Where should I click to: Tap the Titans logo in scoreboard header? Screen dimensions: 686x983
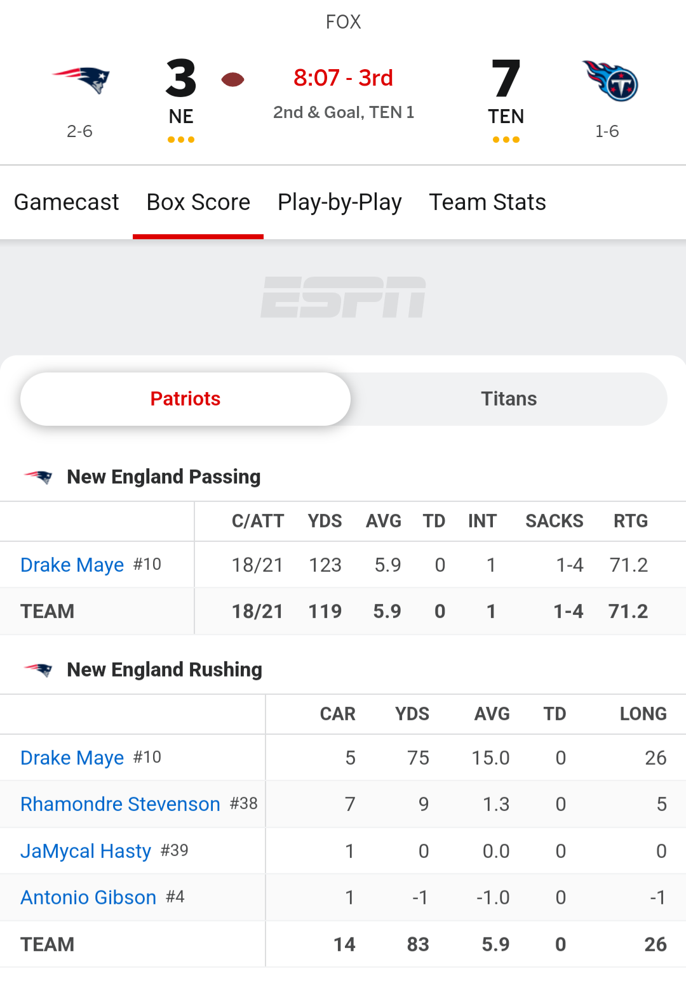pyautogui.click(x=610, y=81)
